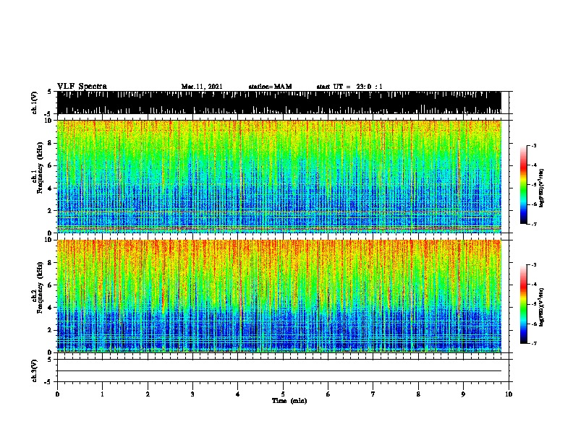This screenshot has width=573, height=442.
Task: Click the "6" kHz tick on ch.2 axis
Action: click(50, 285)
